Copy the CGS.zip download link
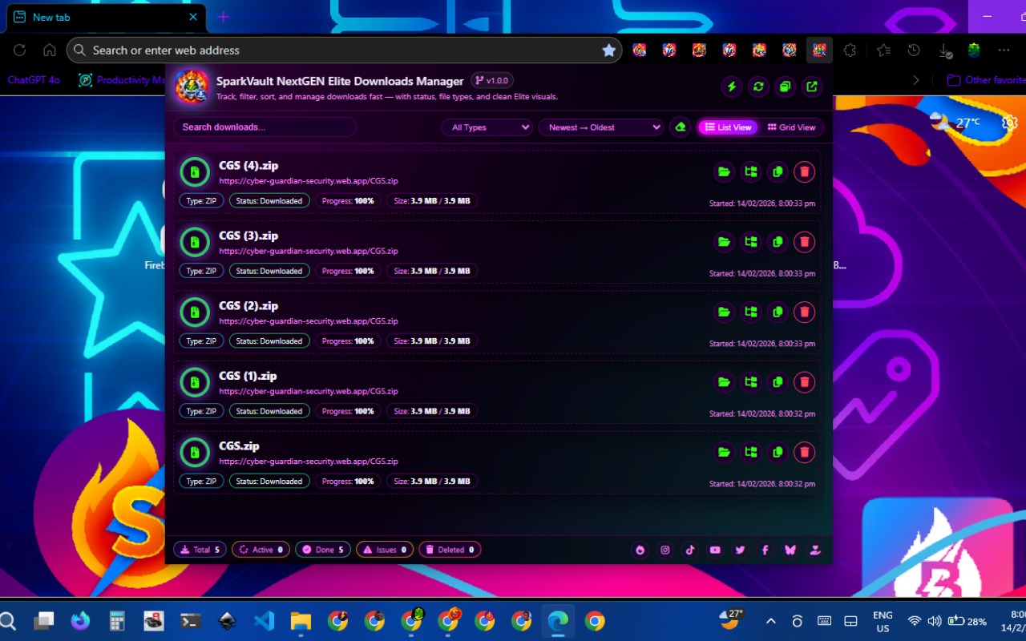 coord(778,452)
